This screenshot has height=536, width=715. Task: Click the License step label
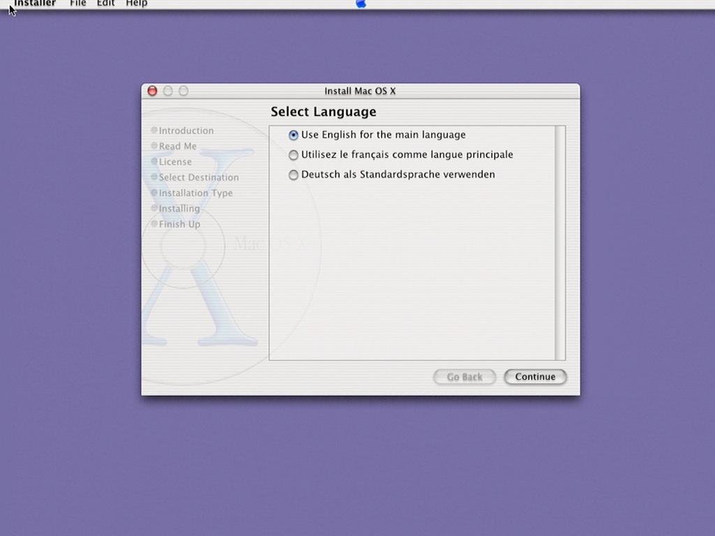[x=175, y=162]
